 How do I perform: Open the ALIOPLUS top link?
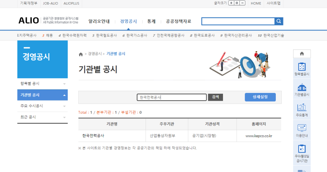coord(71,3)
